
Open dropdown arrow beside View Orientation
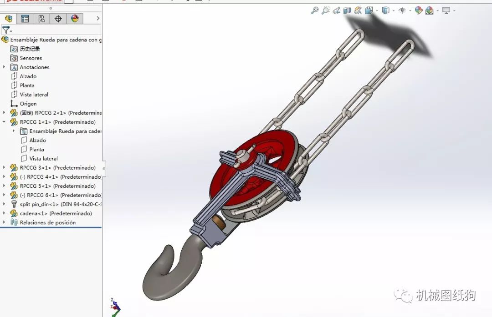point(377,10)
